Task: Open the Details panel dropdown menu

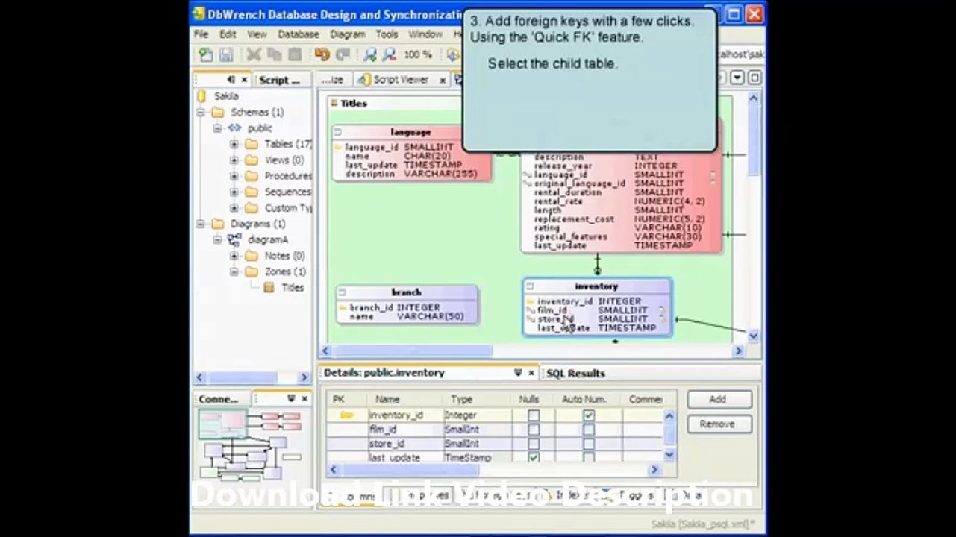Action: (518, 373)
